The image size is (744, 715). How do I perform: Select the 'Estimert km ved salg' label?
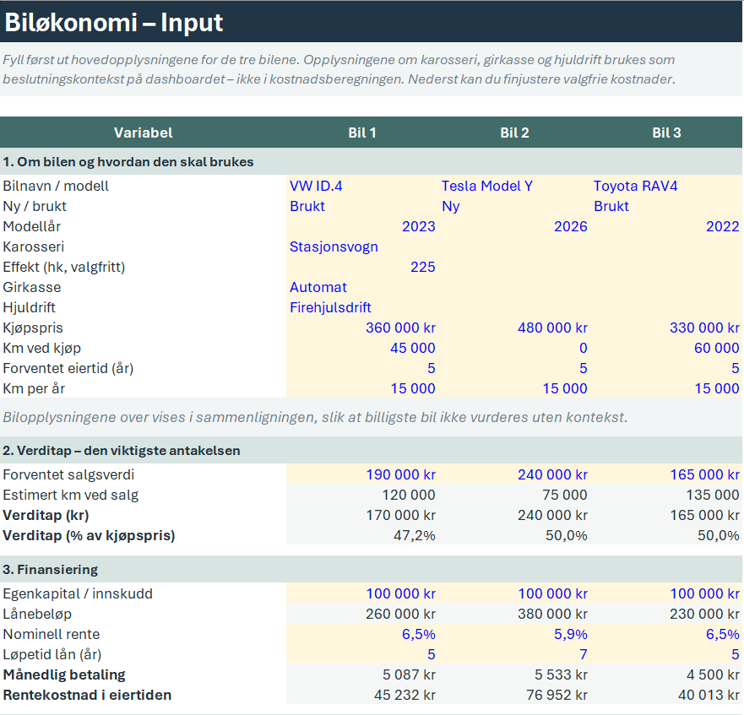coord(71,495)
